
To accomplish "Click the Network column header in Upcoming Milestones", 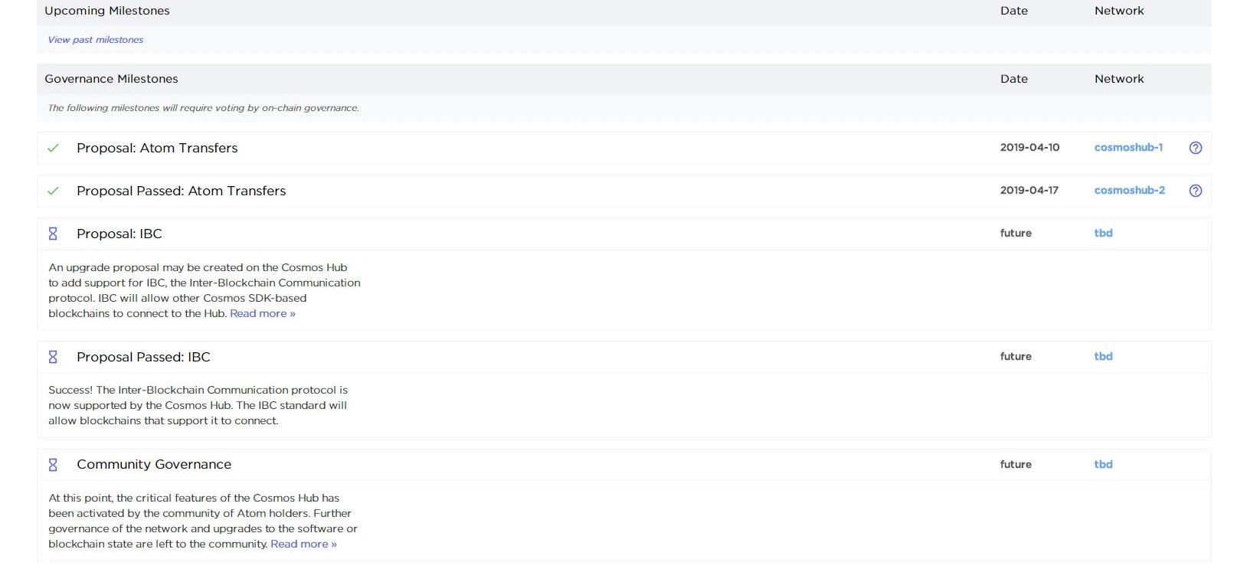I will (x=1119, y=11).
